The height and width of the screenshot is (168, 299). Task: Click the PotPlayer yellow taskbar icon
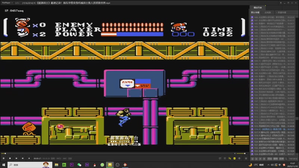click(x=110, y=165)
